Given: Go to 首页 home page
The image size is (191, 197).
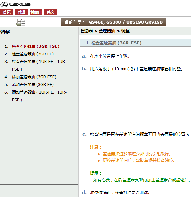Looking at the screenshot, I should (x=7, y=12).
